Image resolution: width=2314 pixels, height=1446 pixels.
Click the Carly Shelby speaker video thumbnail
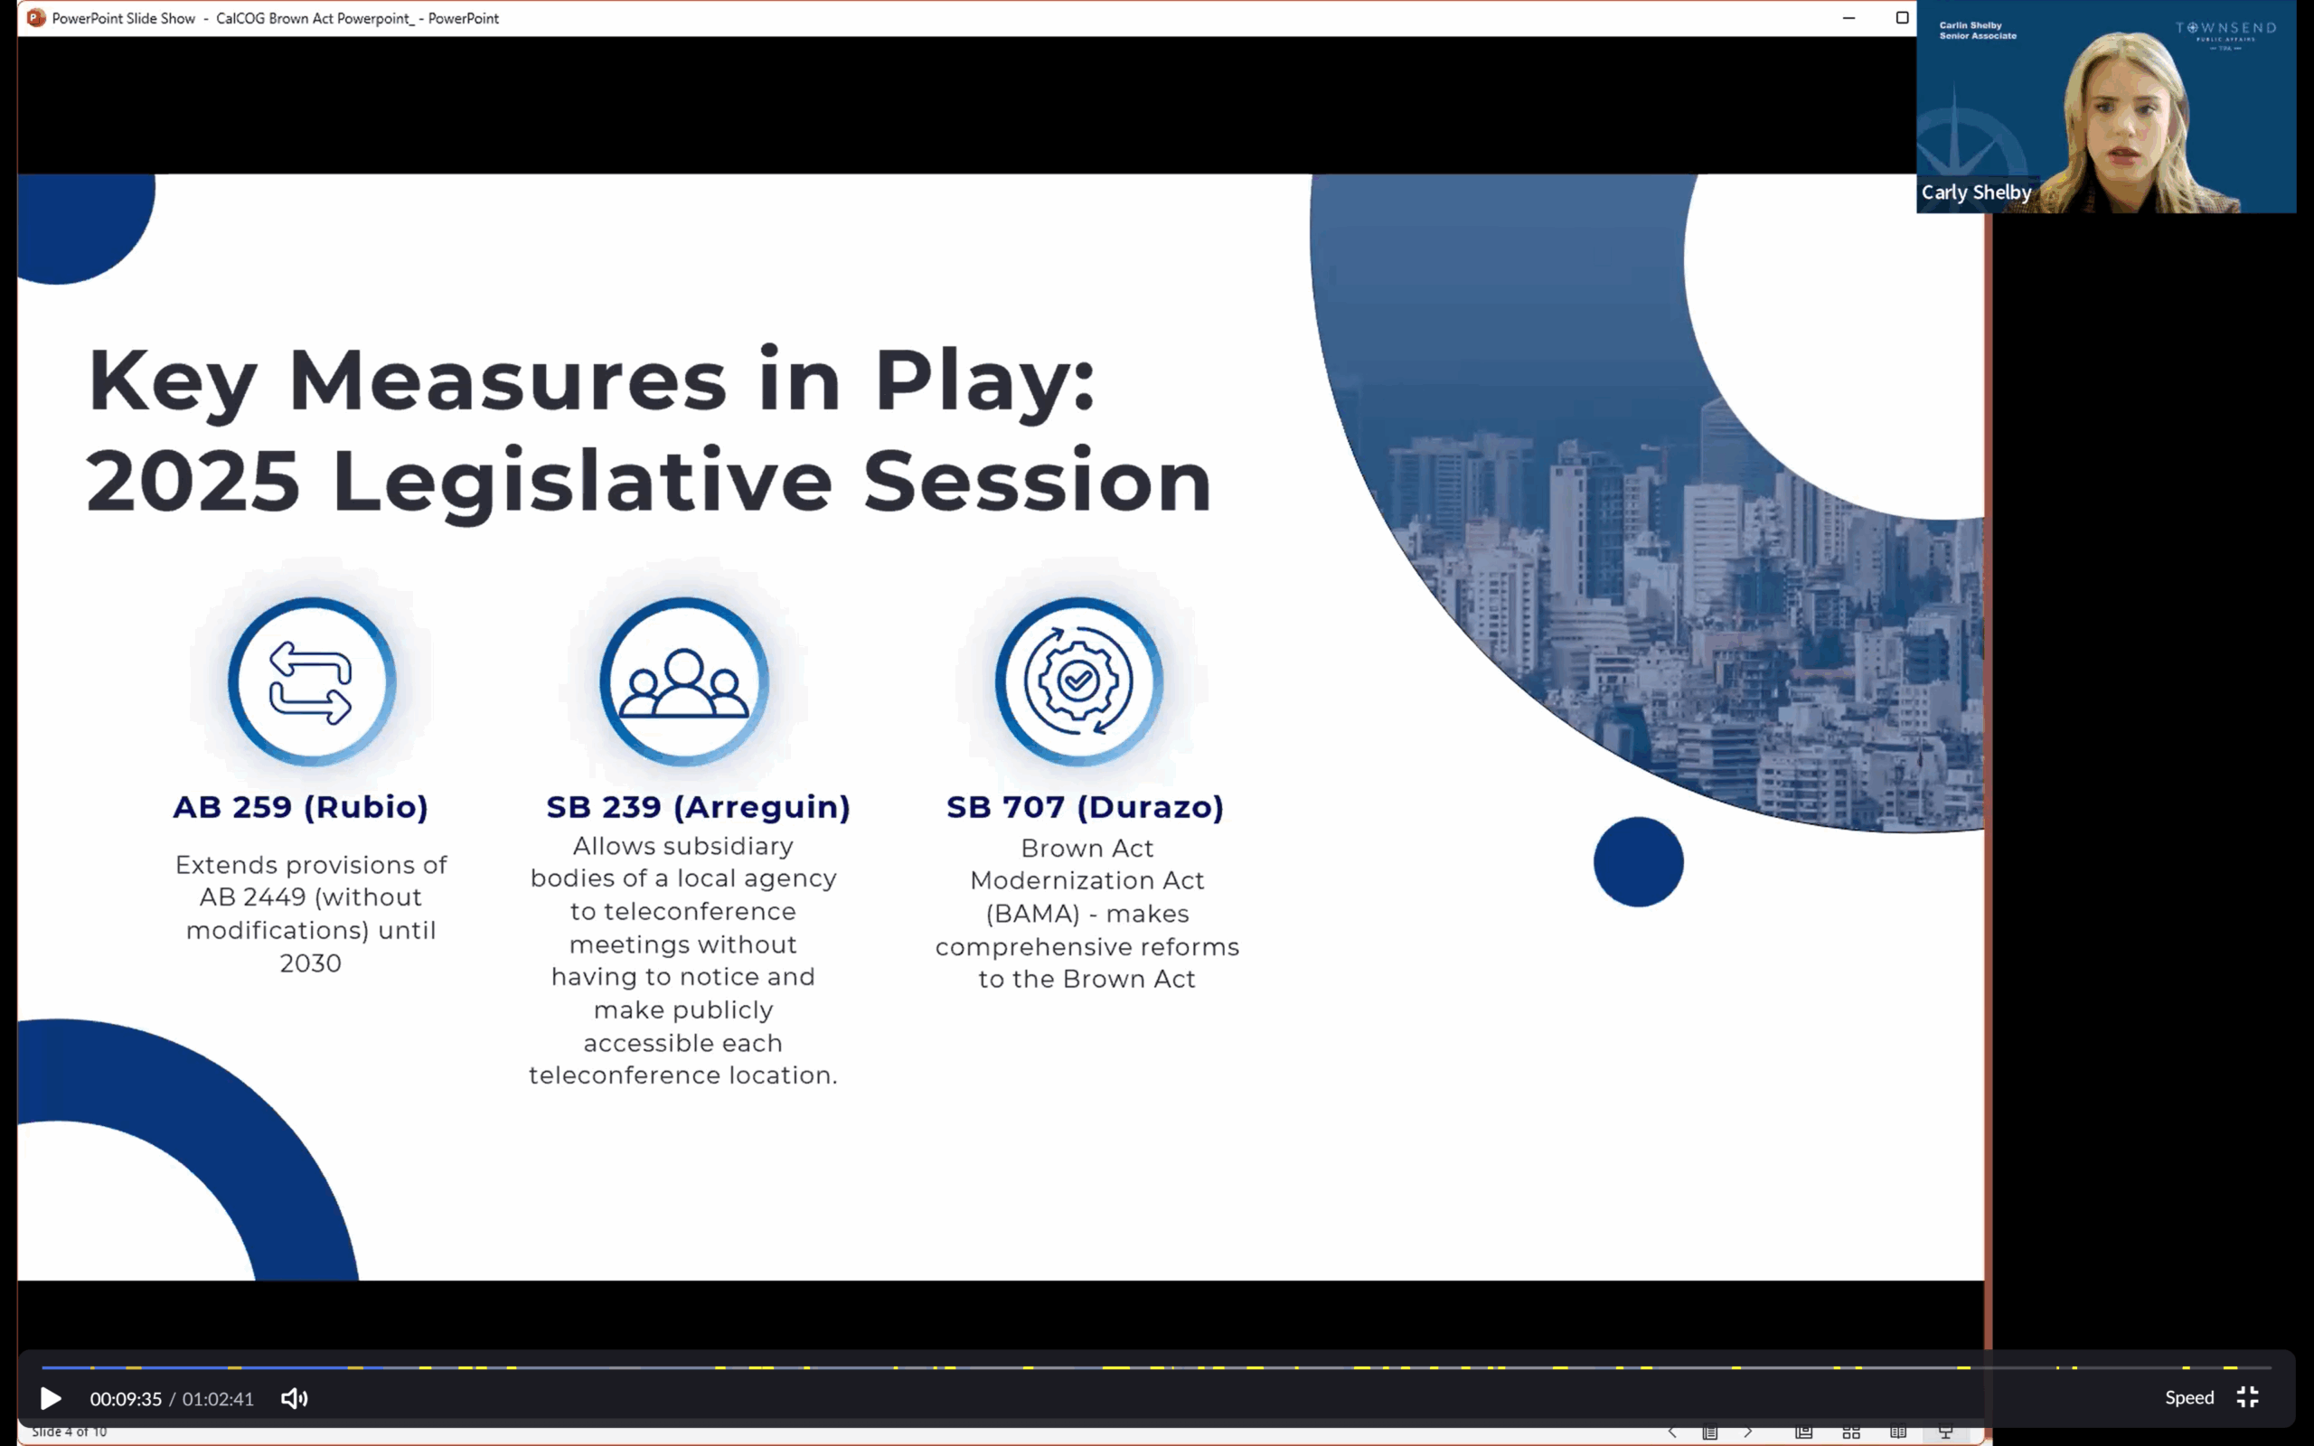click(2106, 106)
